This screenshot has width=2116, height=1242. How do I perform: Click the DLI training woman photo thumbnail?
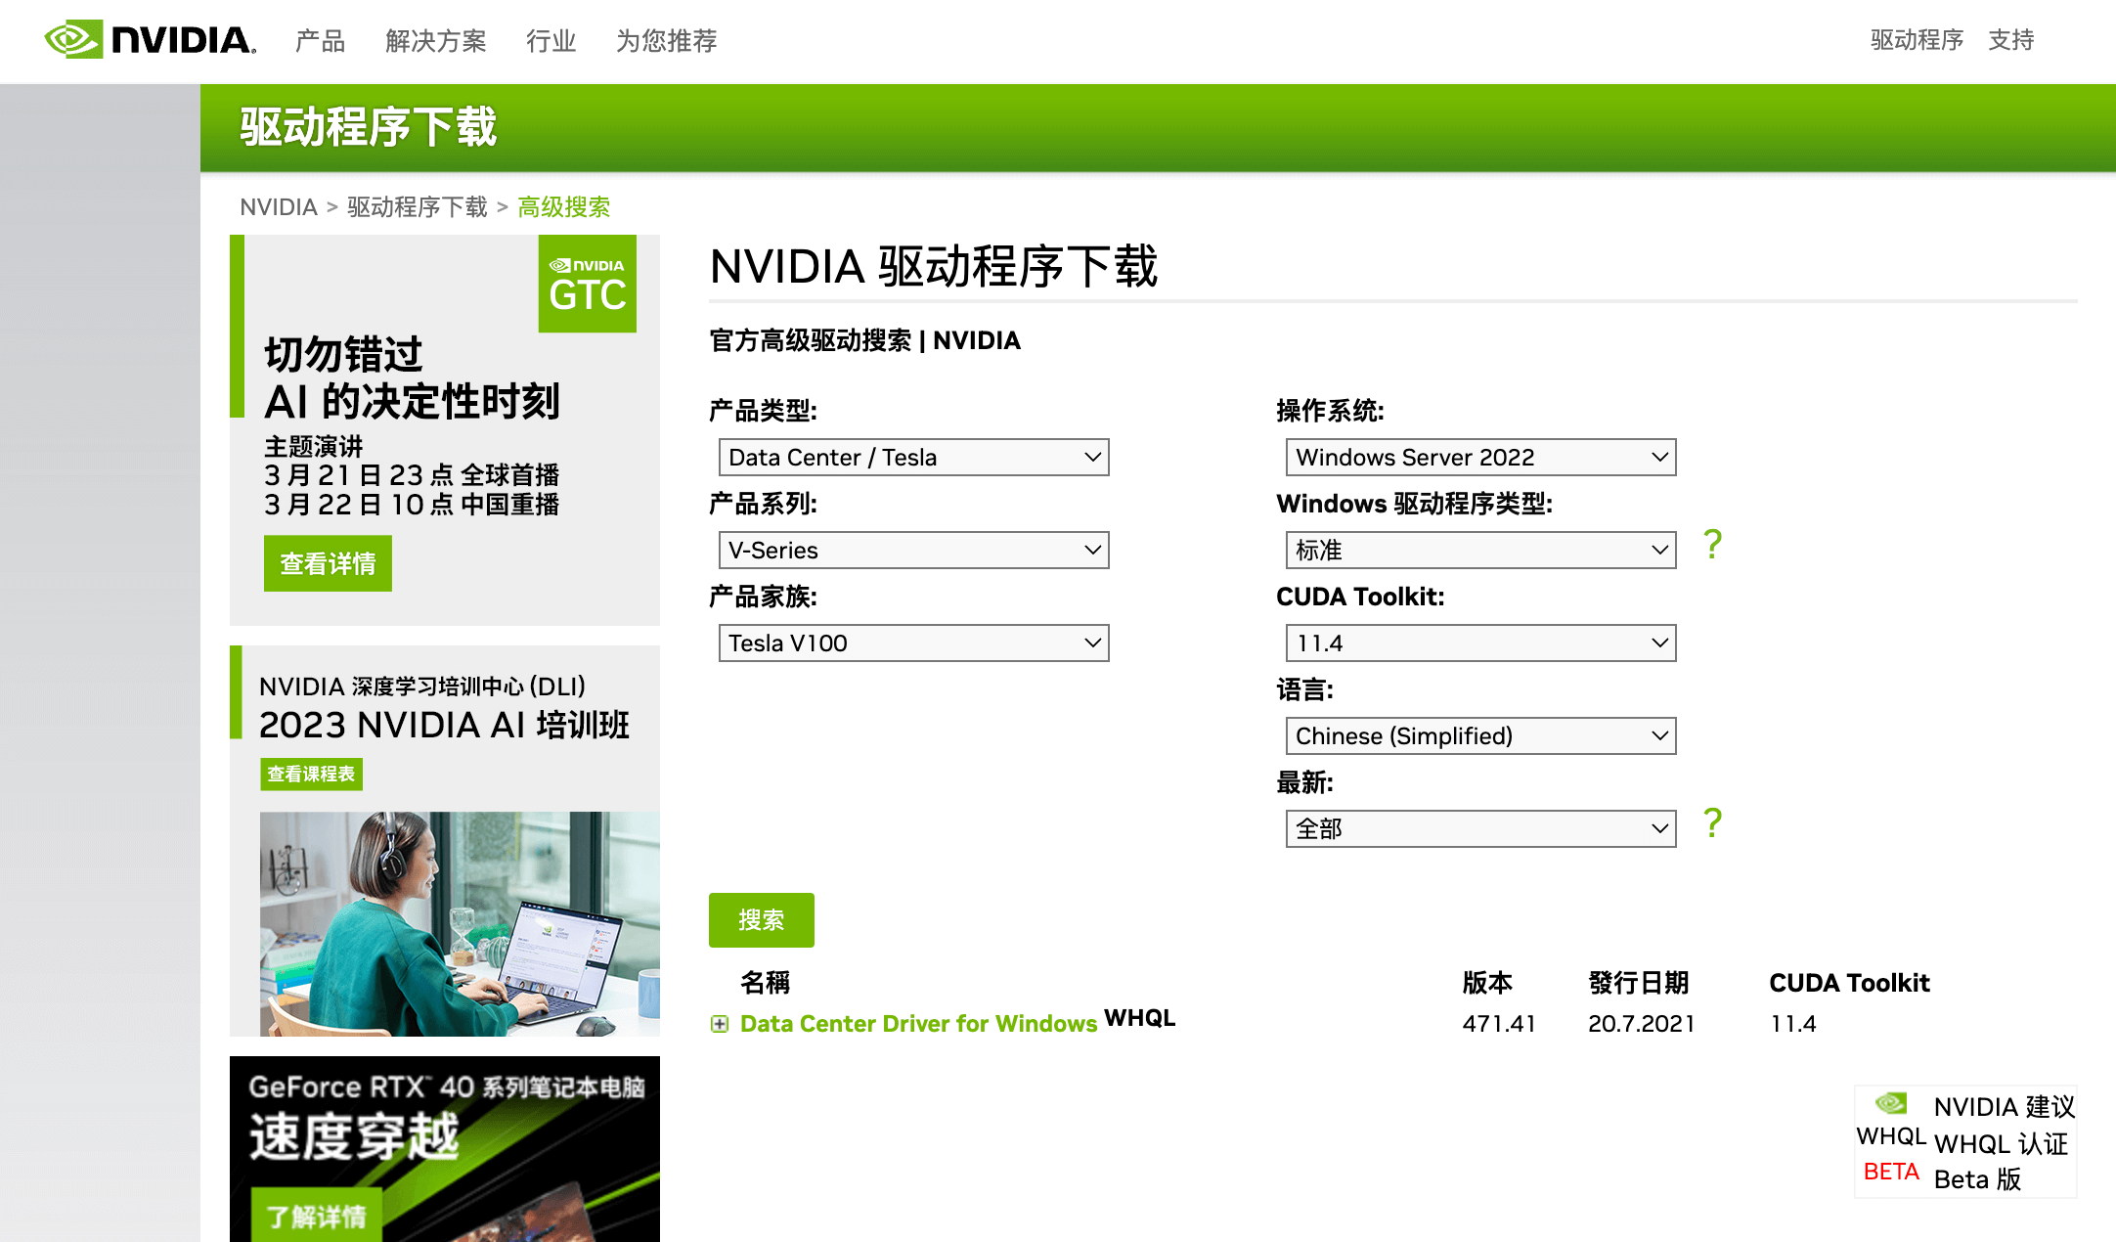click(459, 923)
